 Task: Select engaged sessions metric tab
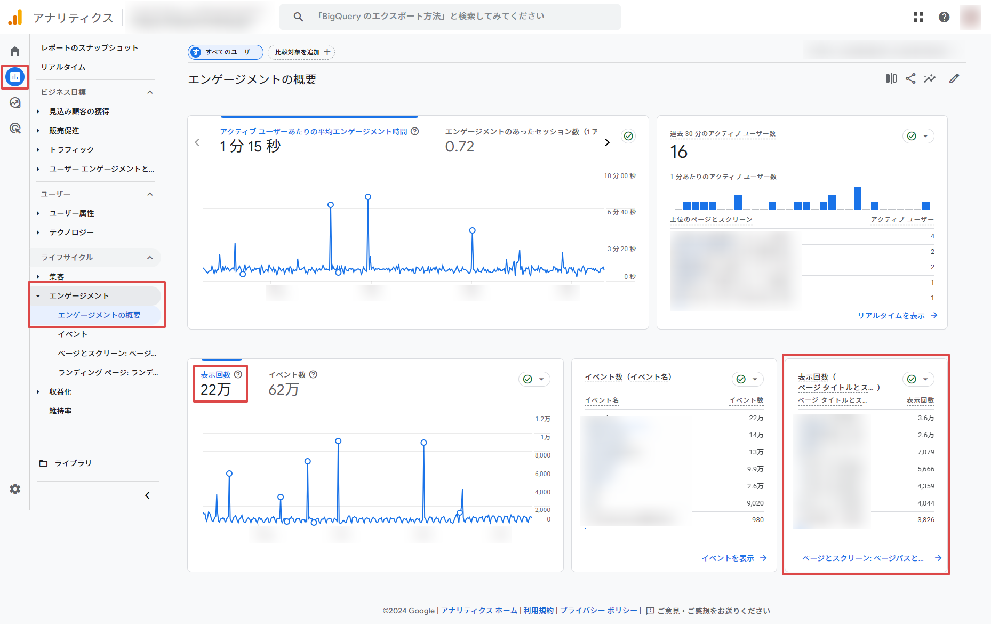point(521,140)
